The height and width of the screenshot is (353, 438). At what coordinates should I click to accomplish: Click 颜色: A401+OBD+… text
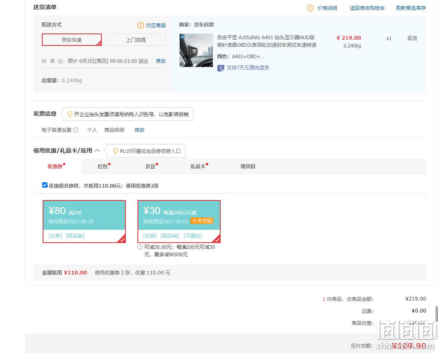pyautogui.click(x=241, y=57)
